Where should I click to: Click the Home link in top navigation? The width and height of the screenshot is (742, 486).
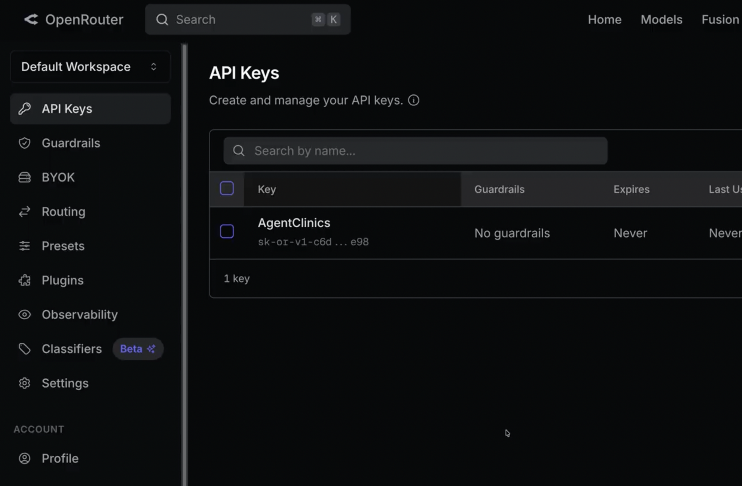pyautogui.click(x=605, y=20)
